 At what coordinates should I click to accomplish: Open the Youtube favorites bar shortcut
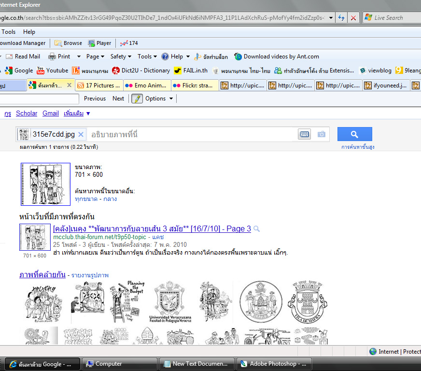click(53, 71)
